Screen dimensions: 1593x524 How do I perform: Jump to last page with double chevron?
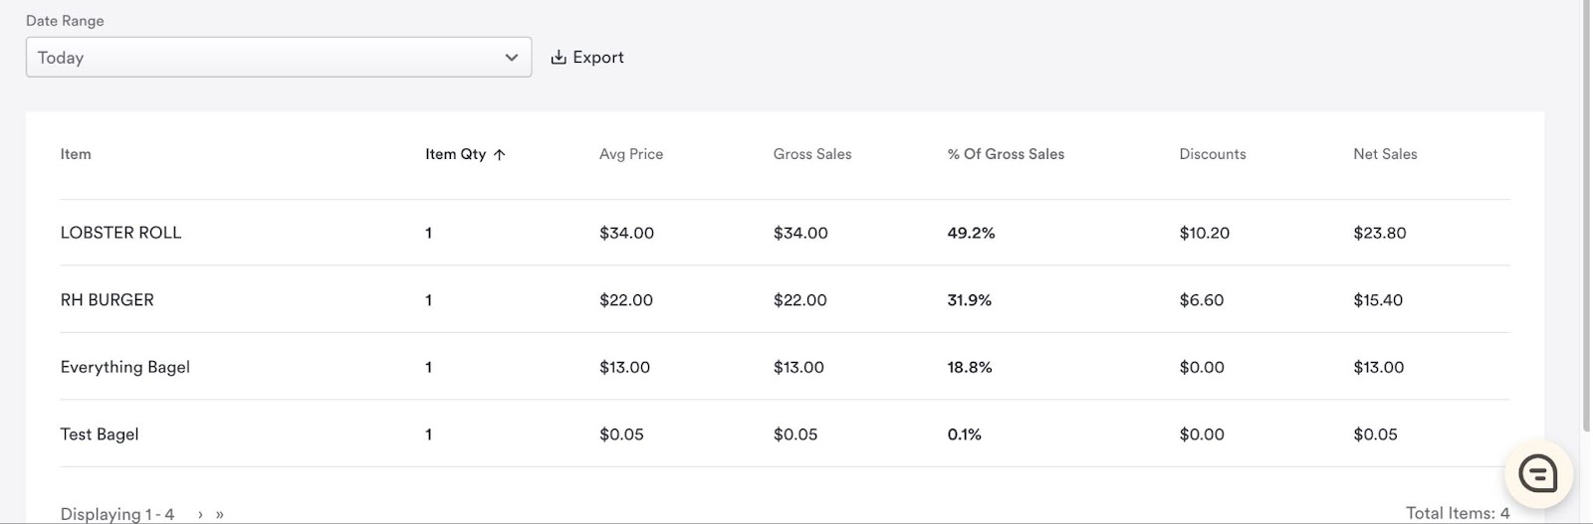(x=220, y=514)
